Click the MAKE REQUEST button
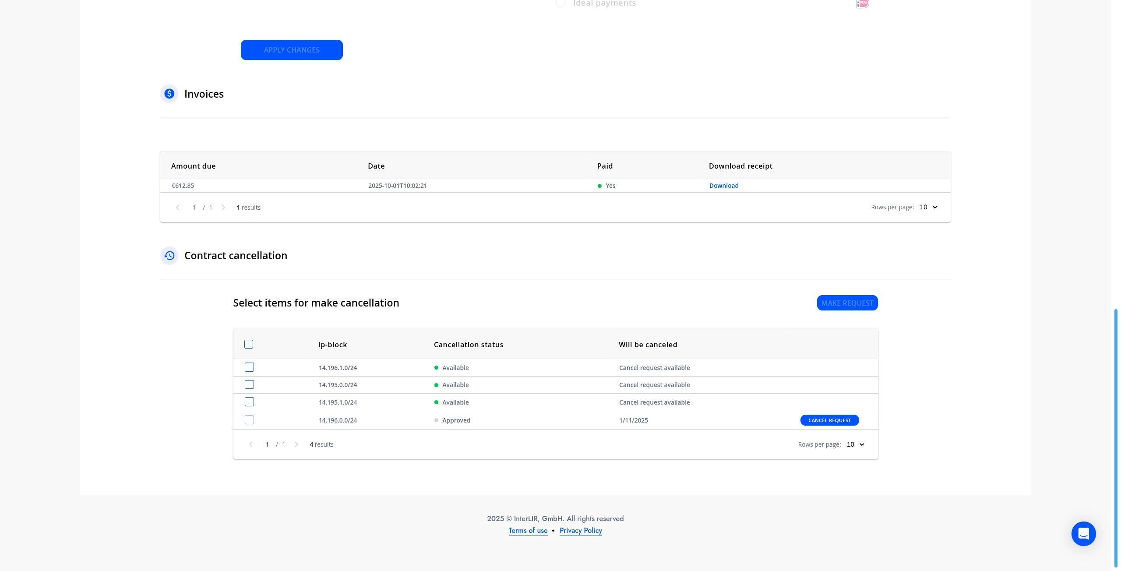This screenshot has width=1121, height=571. tap(847, 303)
